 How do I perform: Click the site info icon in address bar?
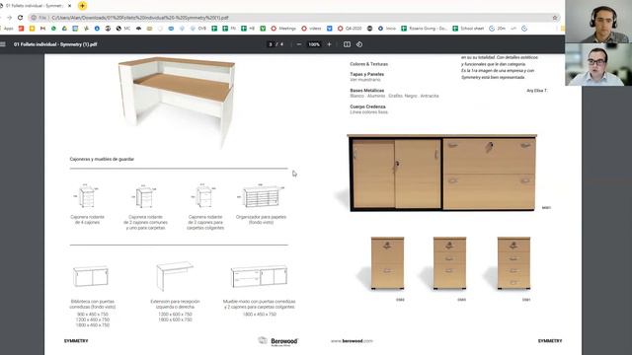[34, 18]
